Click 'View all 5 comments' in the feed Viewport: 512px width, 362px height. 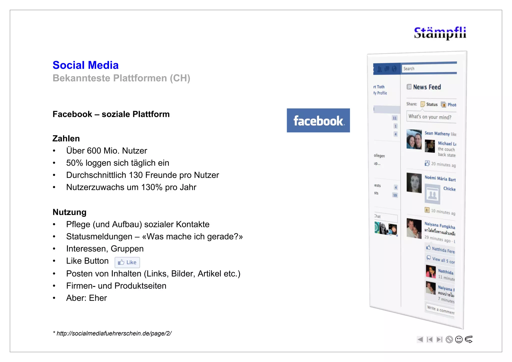[441, 259]
